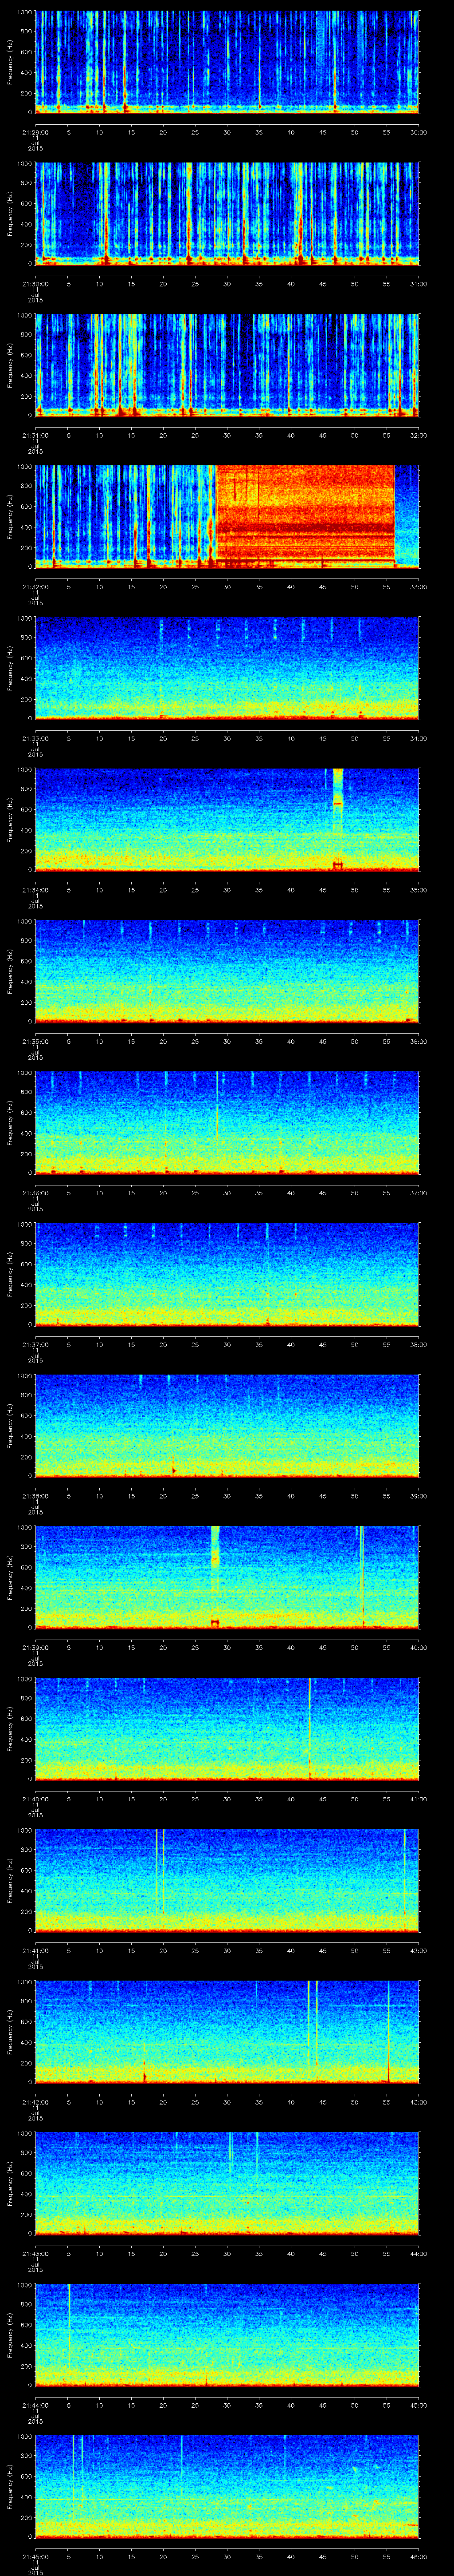This screenshot has height=2576, width=454.
Task: Select the spectrogram panel starting at 21:38:00
Action: coord(227,1425)
